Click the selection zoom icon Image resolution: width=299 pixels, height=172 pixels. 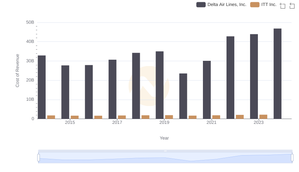pyautogui.click(x=283, y=6)
